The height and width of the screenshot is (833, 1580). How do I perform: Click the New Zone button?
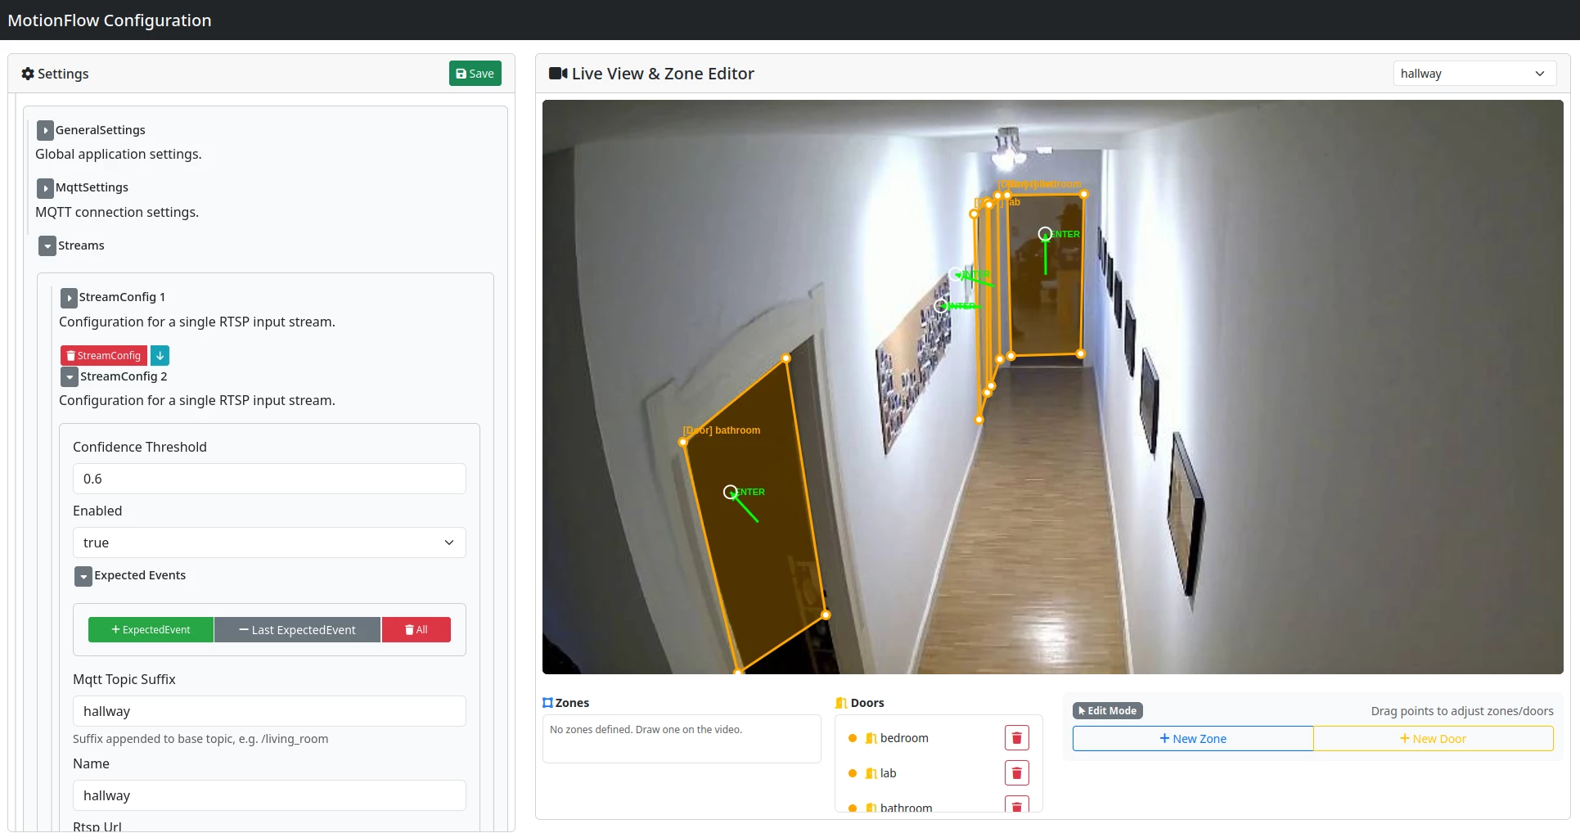click(x=1193, y=739)
